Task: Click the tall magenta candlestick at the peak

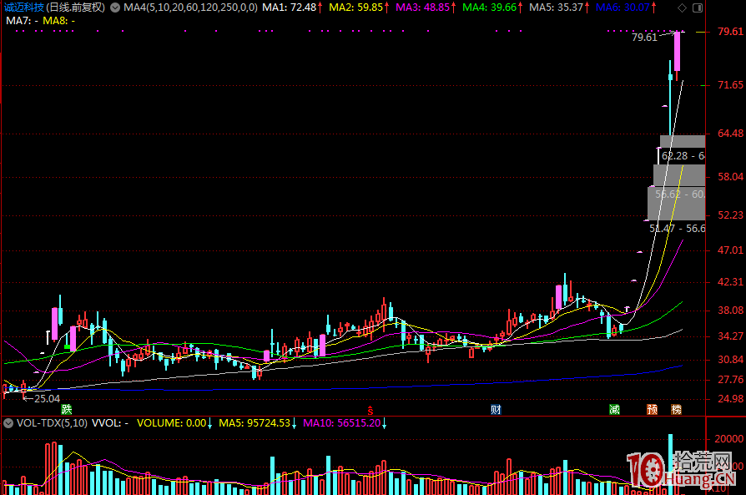Action: [677, 52]
